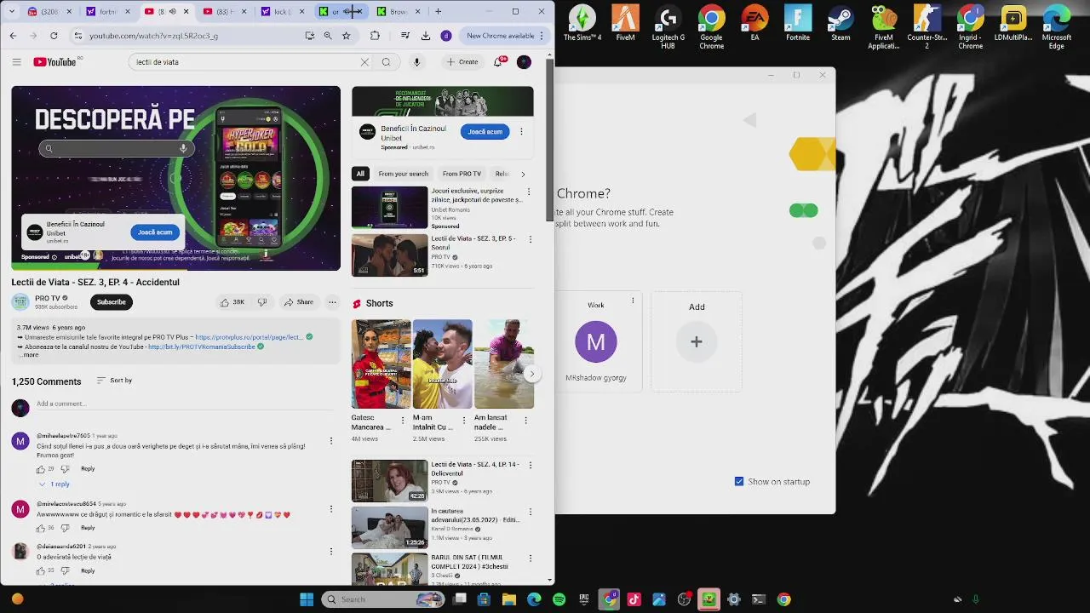1090x613 pixels.
Task: Open The Sims 4 desktop shortcut
Action: (582, 25)
